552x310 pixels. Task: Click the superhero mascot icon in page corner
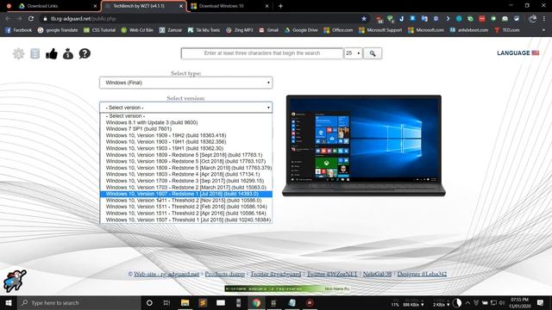click(15, 281)
